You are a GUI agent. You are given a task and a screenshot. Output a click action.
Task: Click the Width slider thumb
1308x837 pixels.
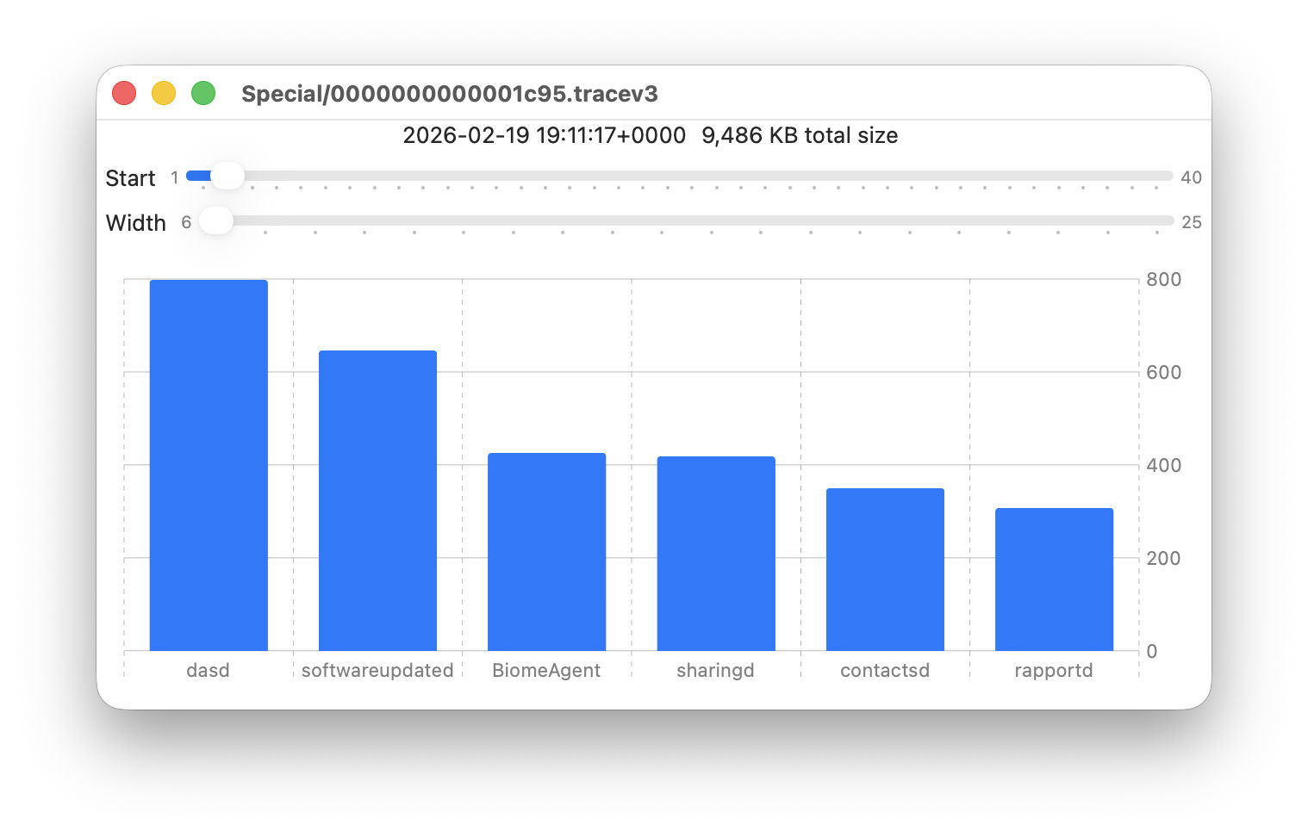pyautogui.click(x=215, y=220)
